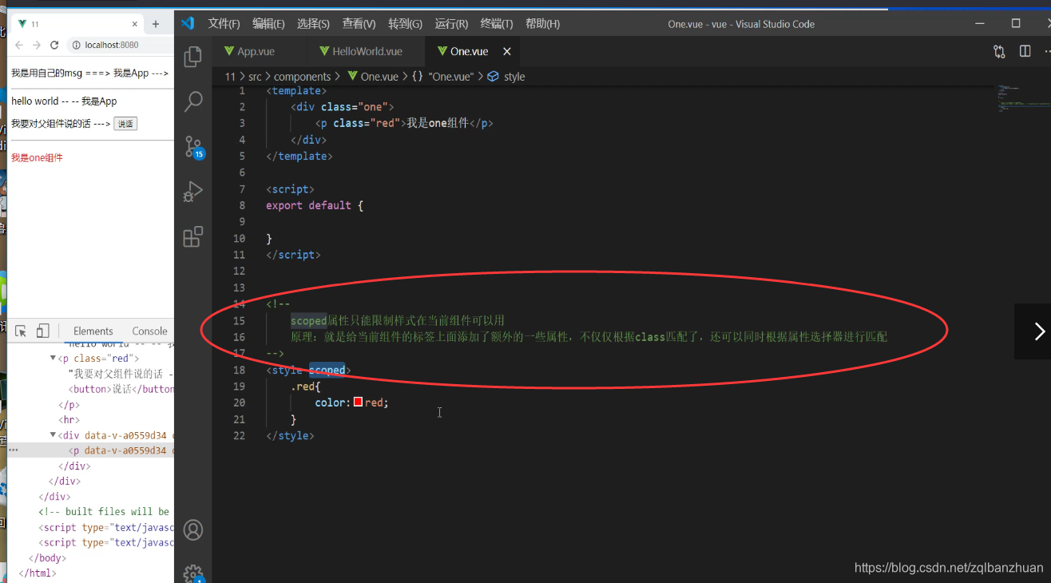
Task: Reload the localhost page in browser
Action: click(54, 45)
